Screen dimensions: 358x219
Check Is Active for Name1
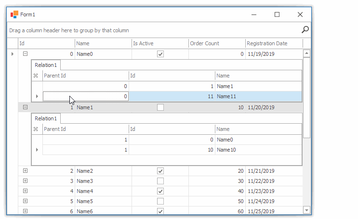[160, 107]
